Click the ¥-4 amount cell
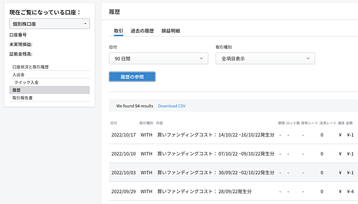 (350, 192)
